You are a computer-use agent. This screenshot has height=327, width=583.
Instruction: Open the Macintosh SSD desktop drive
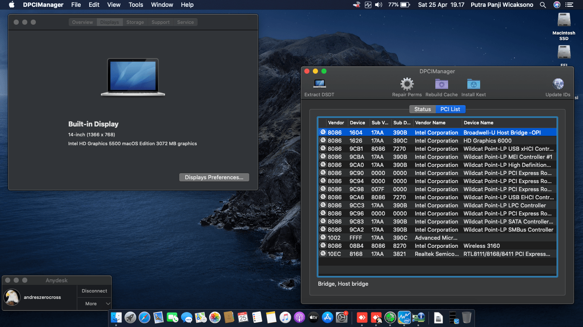coord(564,26)
